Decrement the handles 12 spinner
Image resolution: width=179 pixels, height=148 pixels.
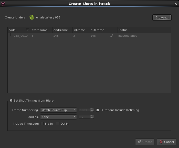(92, 118)
